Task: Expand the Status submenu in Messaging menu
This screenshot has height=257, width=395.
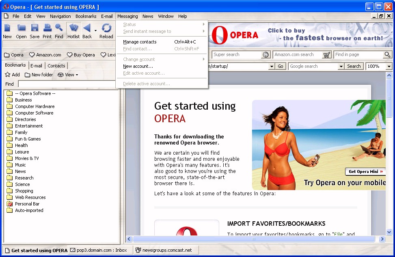Action: point(162,24)
